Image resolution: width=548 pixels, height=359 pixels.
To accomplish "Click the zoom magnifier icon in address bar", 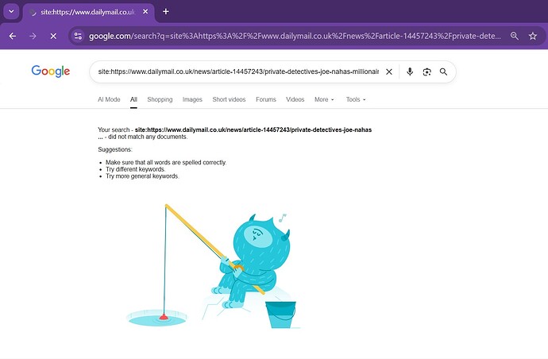I will pyautogui.click(x=514, y=36).
